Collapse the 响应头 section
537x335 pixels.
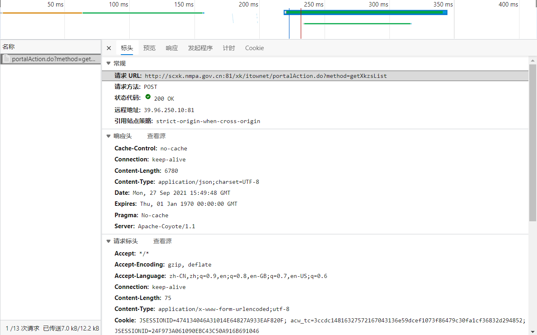[x=108, y=136]
